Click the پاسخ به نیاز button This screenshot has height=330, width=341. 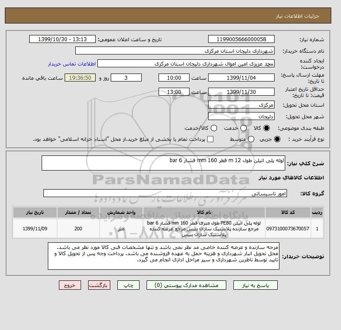(x=256, y=285)
